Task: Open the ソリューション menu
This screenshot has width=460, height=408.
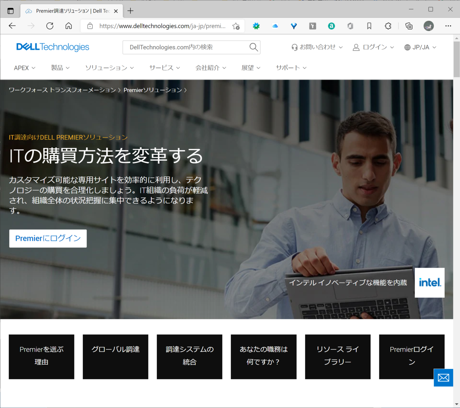Action: point(109,68)
